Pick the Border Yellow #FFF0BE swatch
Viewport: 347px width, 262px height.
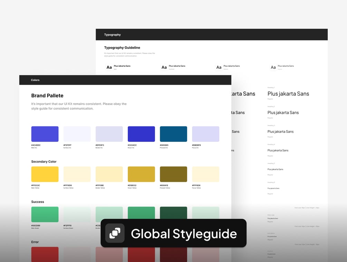pos(109,174)
